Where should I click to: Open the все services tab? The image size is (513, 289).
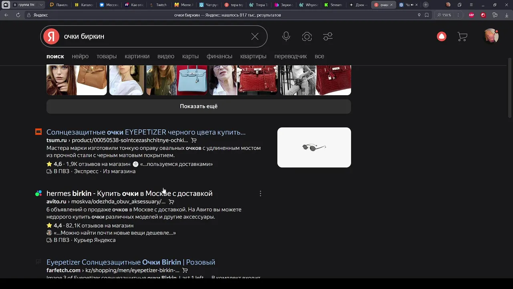pos(319,56)
